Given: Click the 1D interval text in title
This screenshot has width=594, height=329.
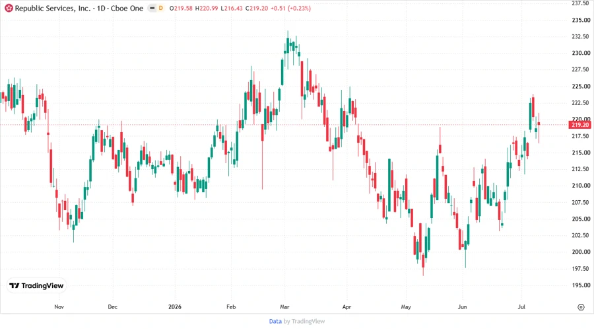Looking at the screenshot, I should tap(101, 8).
